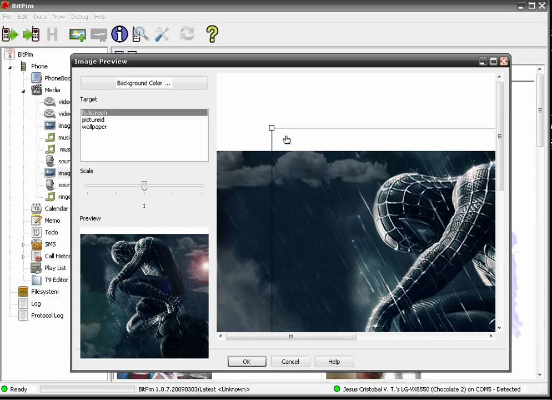Click the ringers music note icon in tree
The height and width of the screenshot is (400, 552).
(50, 197)
